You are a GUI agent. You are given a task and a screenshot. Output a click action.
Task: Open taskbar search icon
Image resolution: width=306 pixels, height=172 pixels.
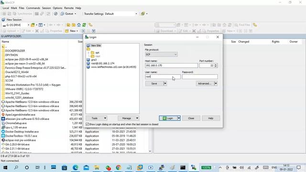[16, 168]
